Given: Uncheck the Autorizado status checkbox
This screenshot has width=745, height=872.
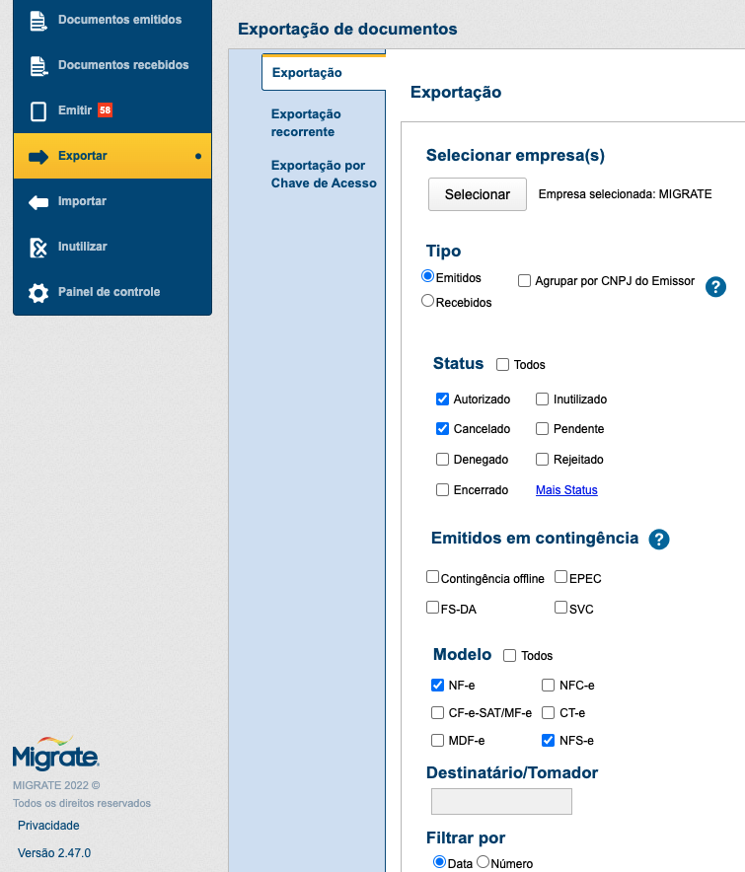Looking at the screenshot, I should coord(443,400).
